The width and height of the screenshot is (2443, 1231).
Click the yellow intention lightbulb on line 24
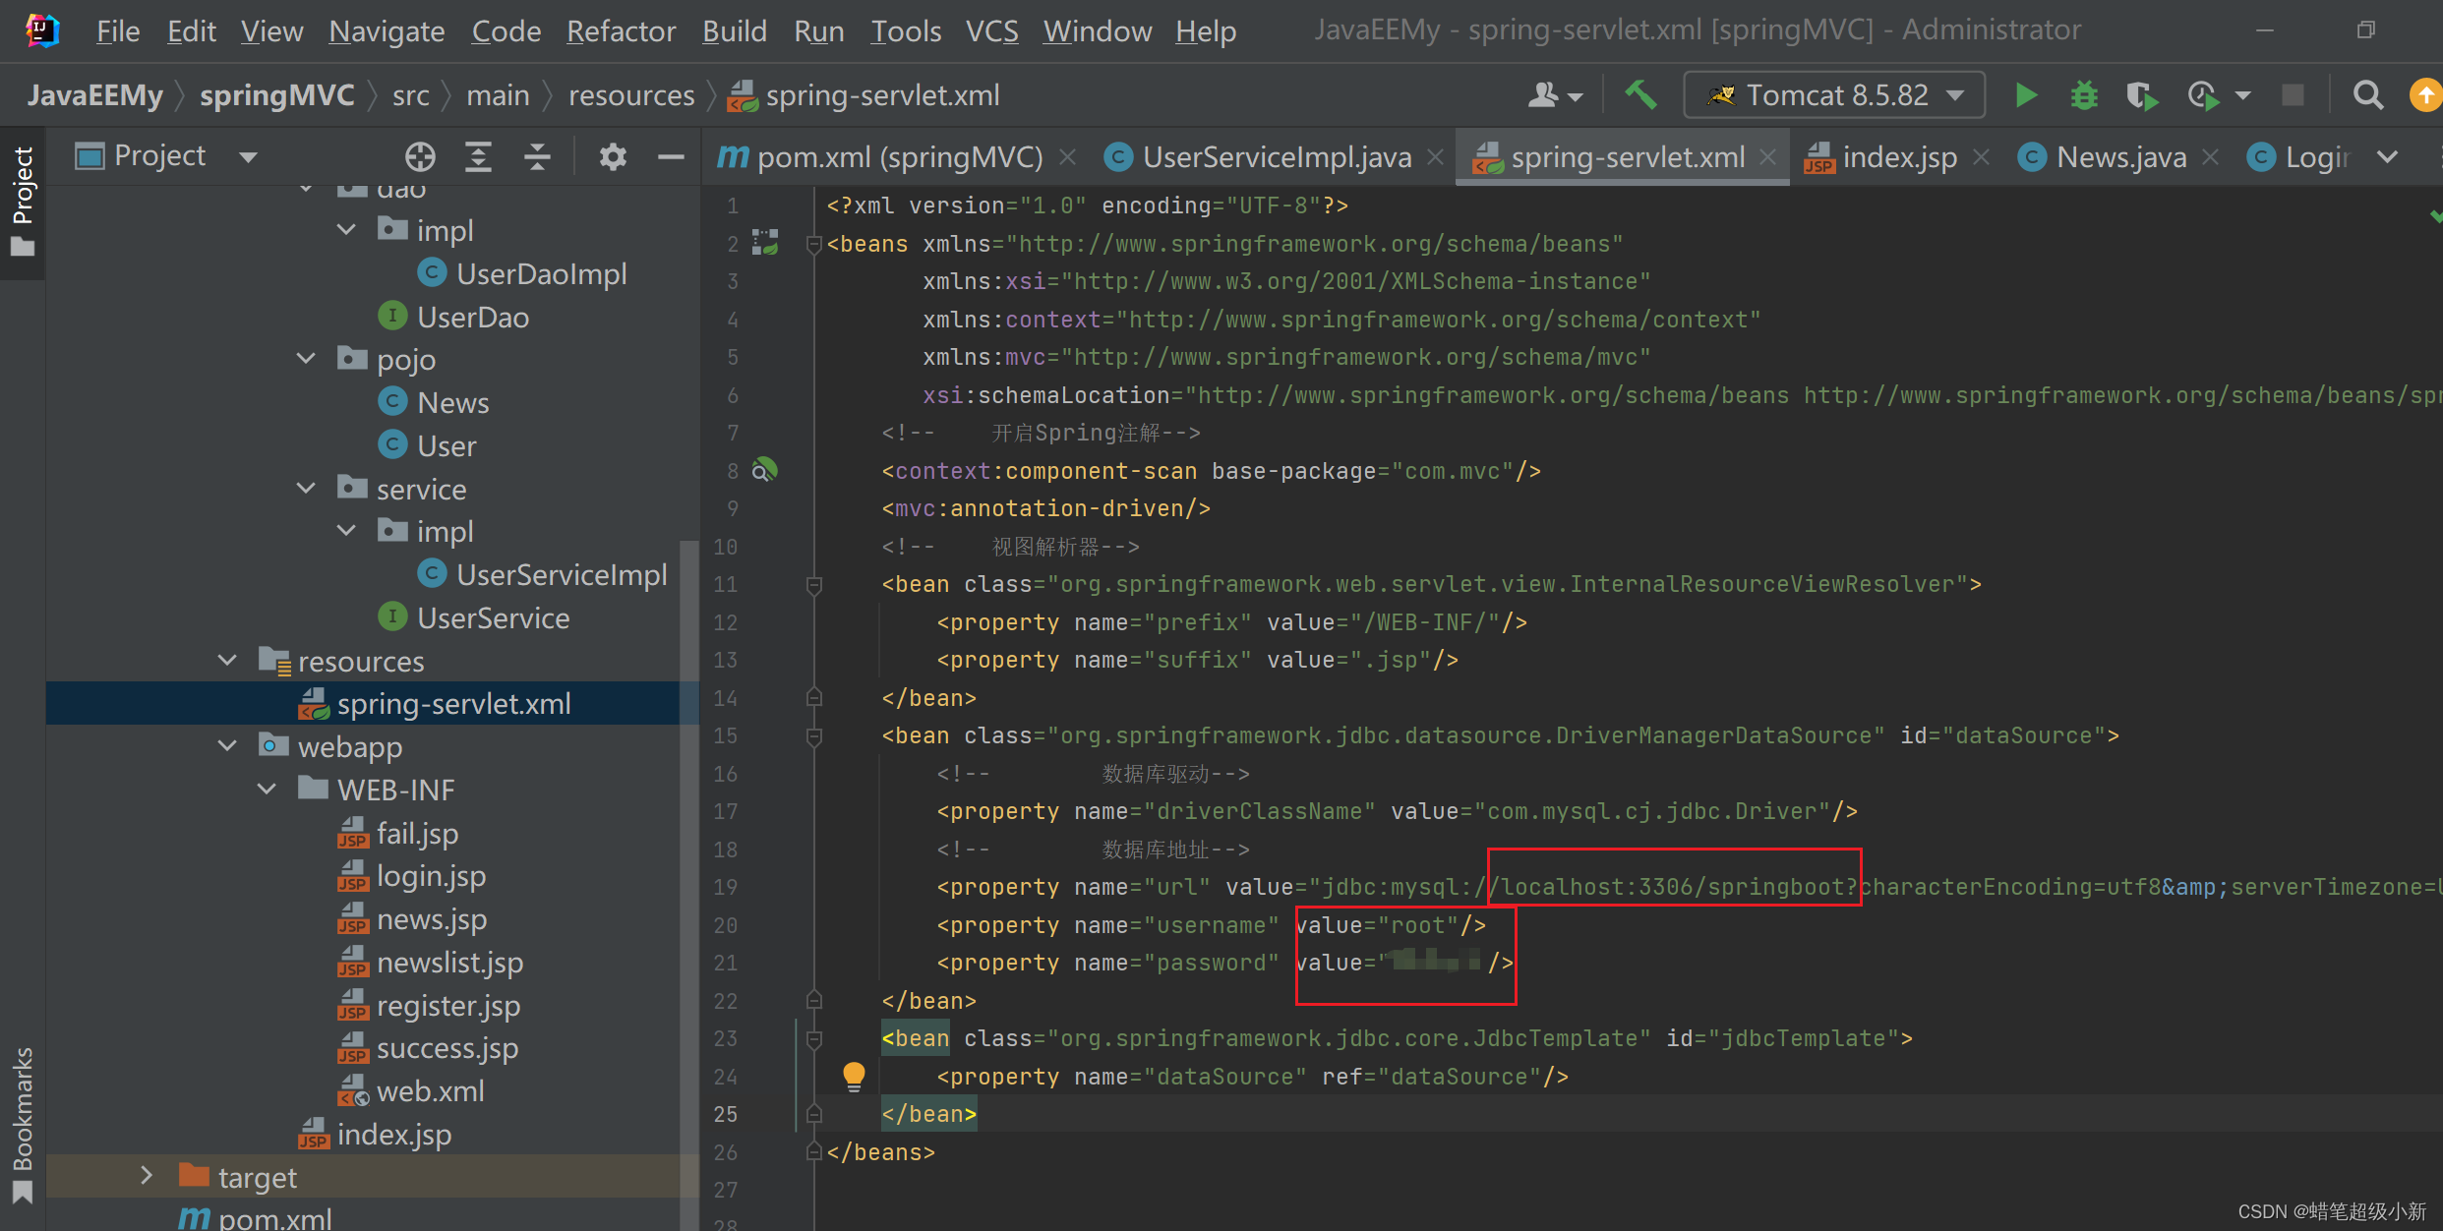pos(854,1075)
